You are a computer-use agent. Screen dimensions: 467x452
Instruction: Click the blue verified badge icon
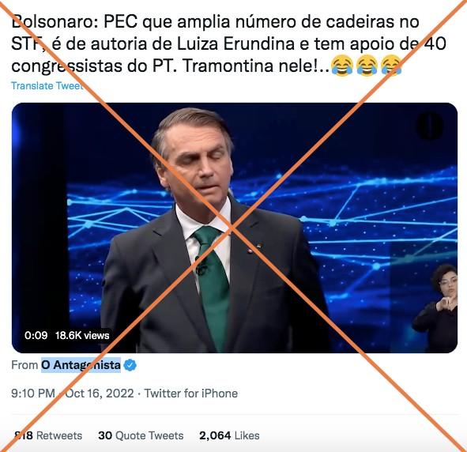pyautogui.click(x=130, y=365)
